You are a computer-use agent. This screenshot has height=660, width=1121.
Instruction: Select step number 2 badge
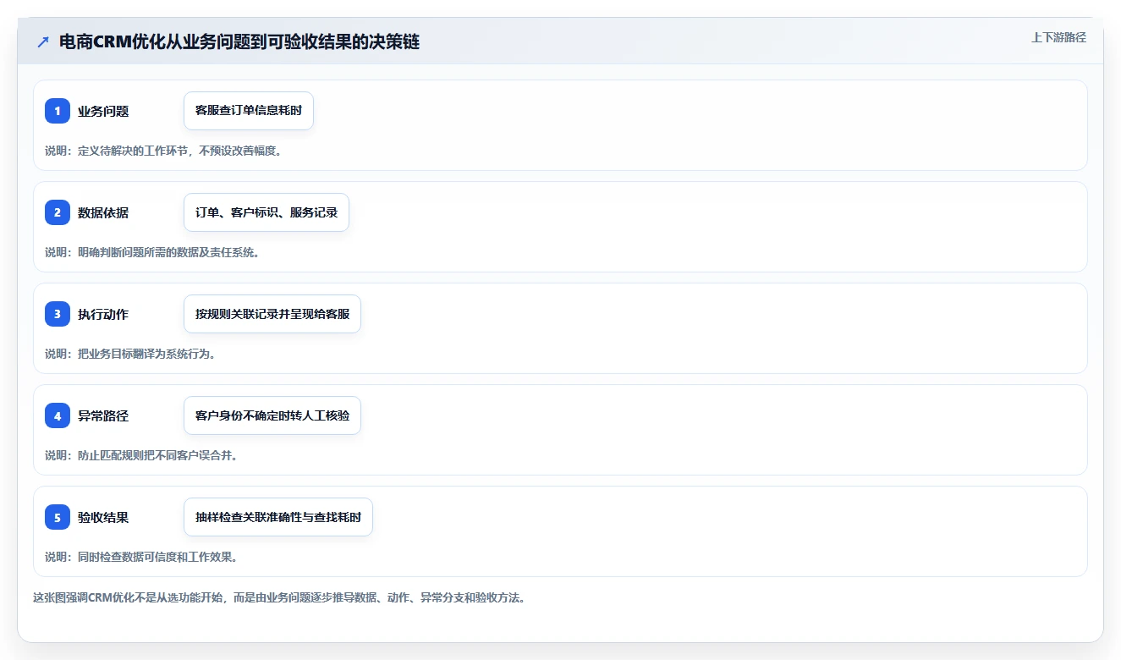58,212
